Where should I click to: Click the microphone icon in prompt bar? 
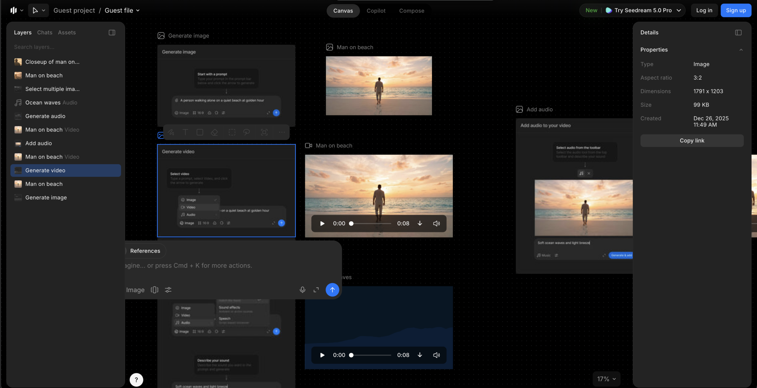pos(302,290)
